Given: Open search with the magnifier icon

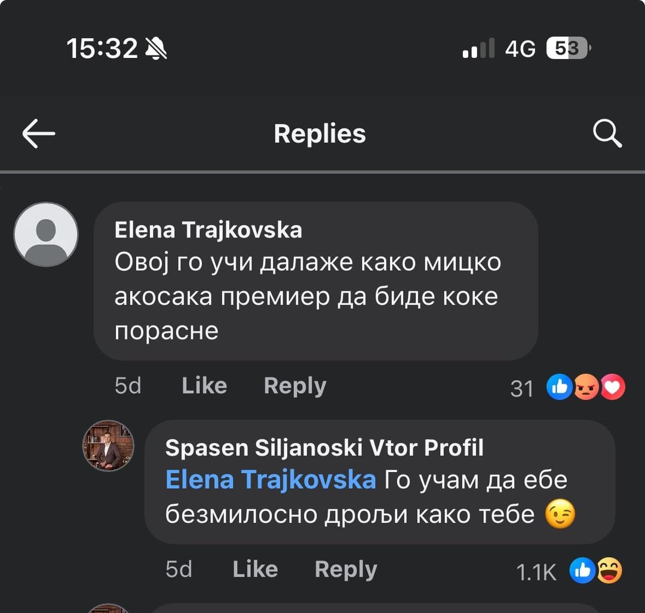Looking at the screenshot, I should tap(607, 134).
